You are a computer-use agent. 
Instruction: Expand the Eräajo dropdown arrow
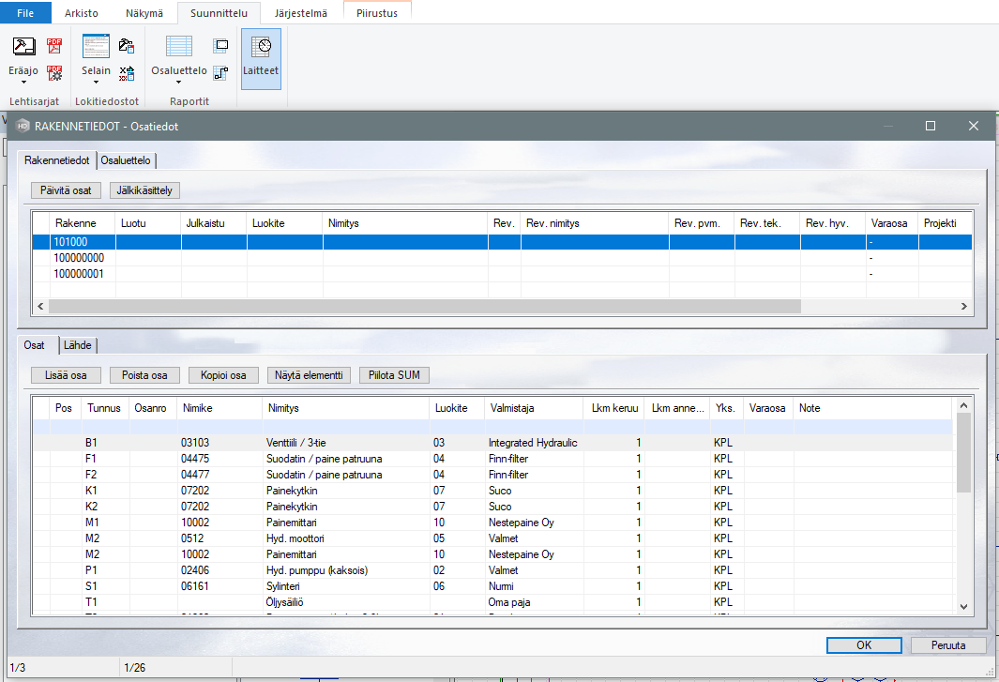(x=24, y=83)
